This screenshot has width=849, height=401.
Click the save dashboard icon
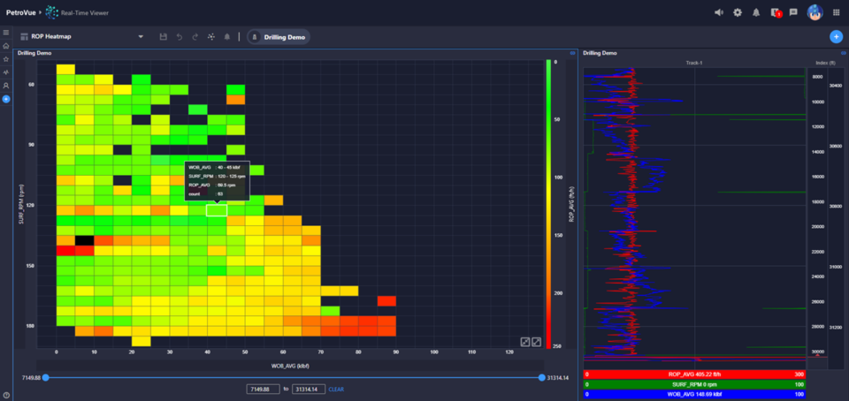(163, 36)
